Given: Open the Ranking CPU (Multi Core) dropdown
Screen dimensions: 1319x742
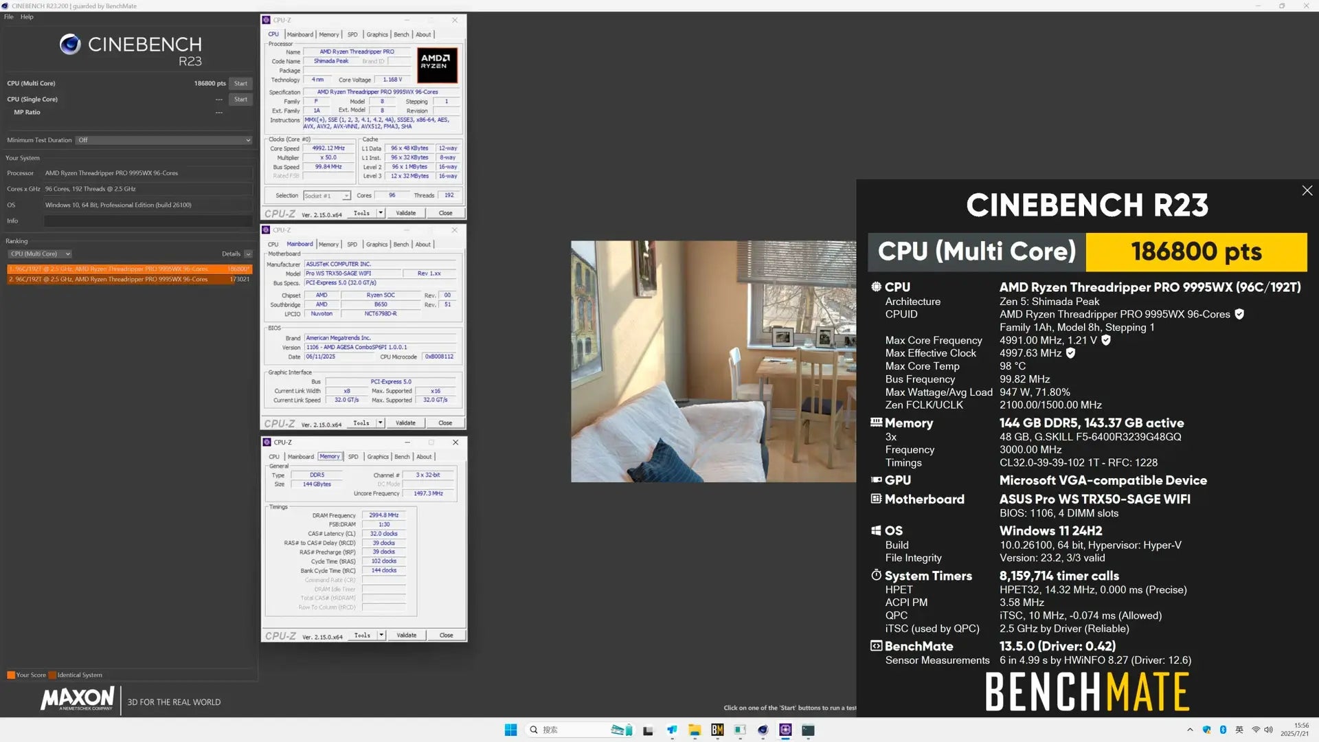Looking at the screenshot, I should pyautogui.click(x=39, y=254).
